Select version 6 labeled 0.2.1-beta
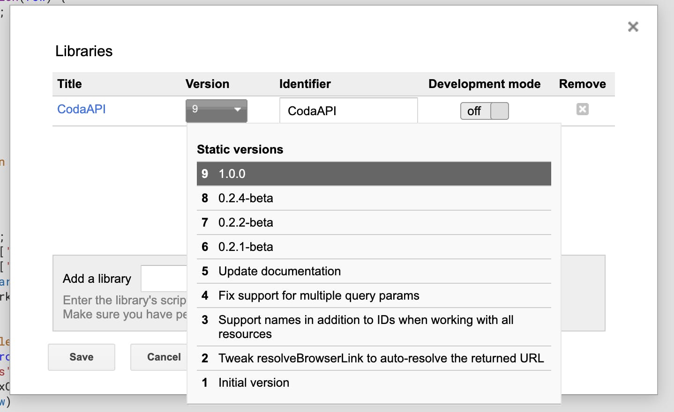The height and width of the screenshot is (412, 674). click(374, 247)
